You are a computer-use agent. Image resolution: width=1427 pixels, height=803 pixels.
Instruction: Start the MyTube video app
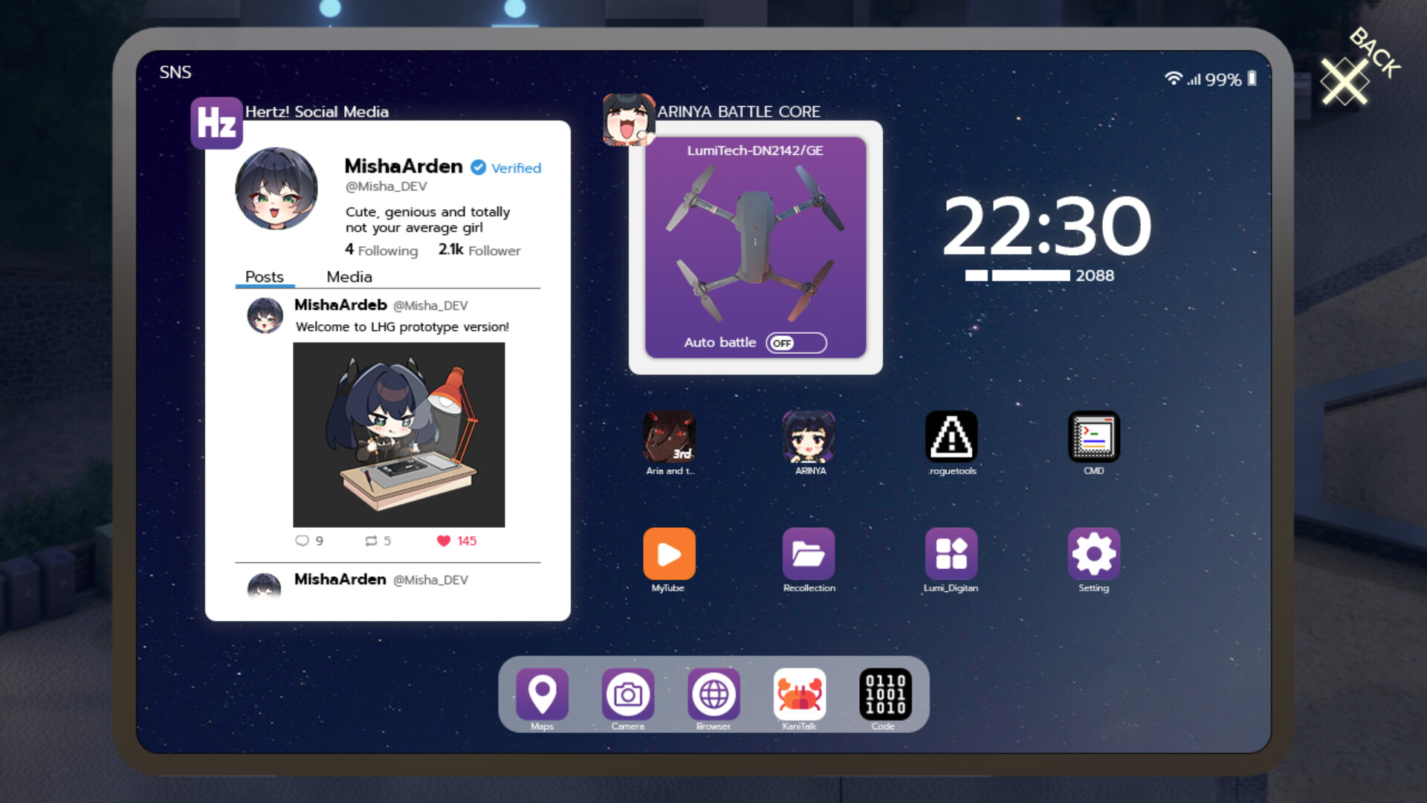tap(668, 554)
